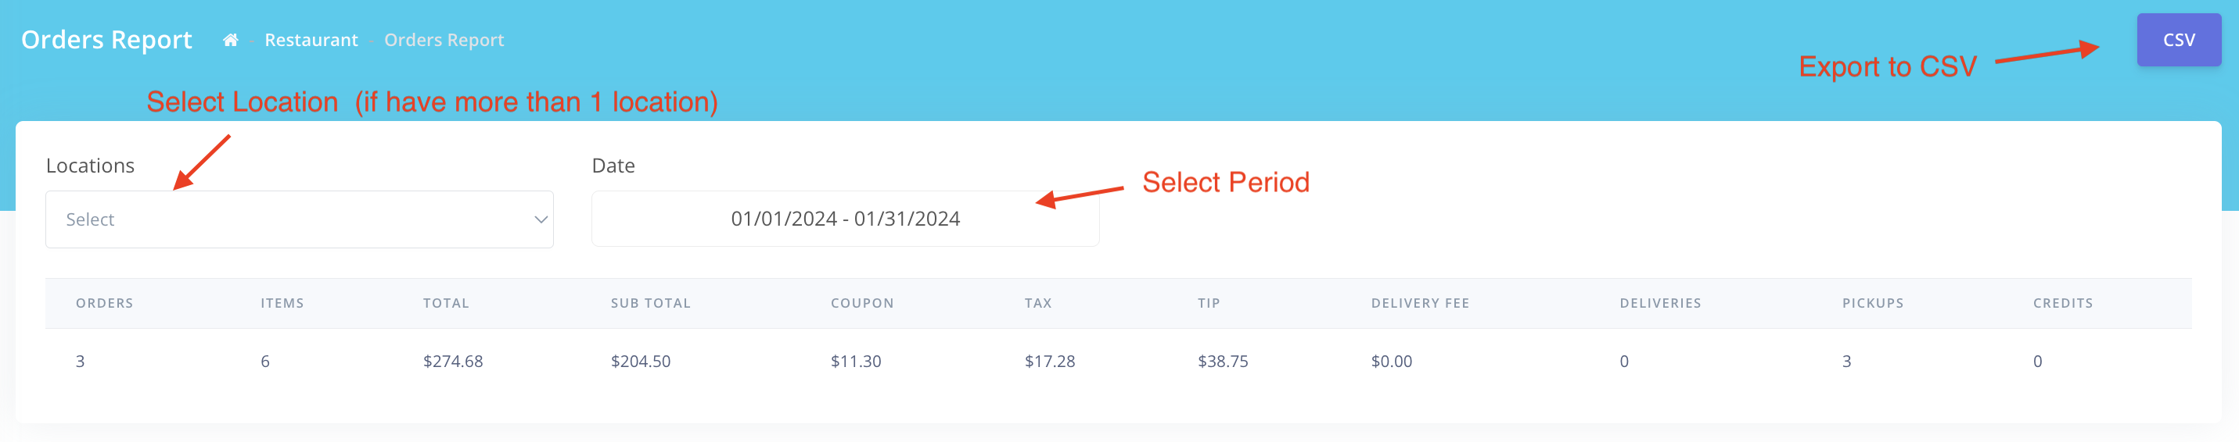Expand the Locations dropdown chevron arrow
This screenshot has height=442, width=2239.
pos(541,219)
